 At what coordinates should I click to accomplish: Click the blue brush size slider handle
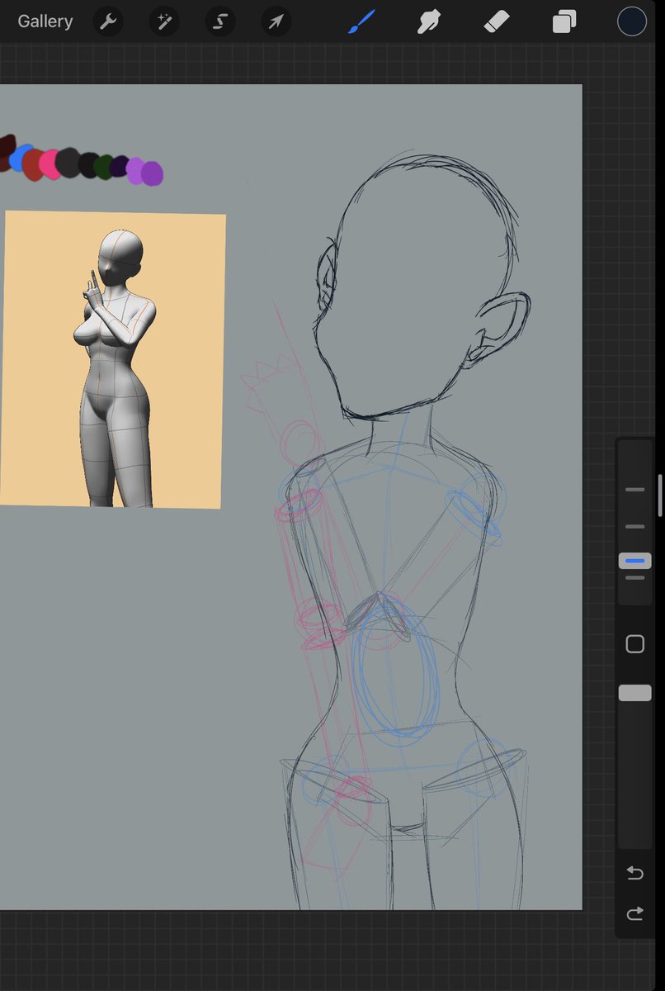tap(635, 562)
